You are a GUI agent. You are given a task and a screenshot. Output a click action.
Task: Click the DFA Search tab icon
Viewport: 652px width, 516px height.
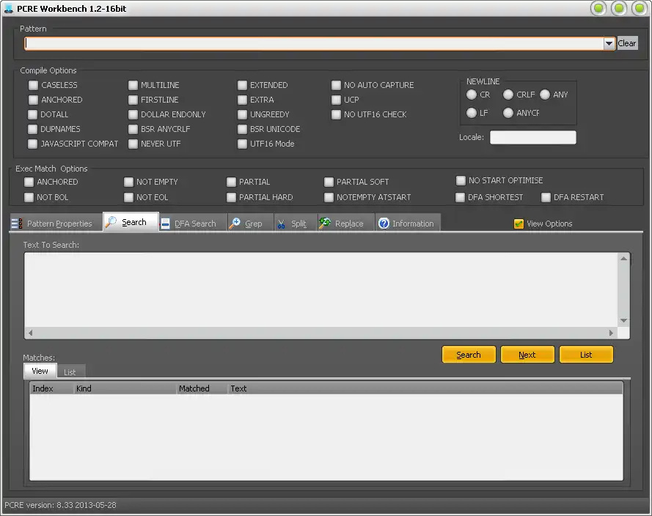coord(165,224)
